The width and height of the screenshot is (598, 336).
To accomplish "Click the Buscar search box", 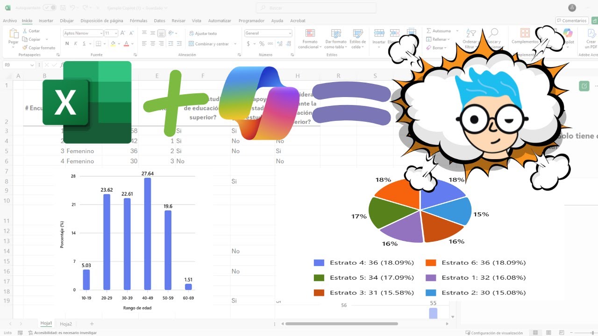I will (x=316, y=8).
